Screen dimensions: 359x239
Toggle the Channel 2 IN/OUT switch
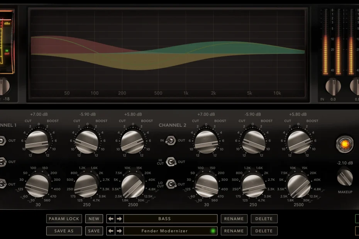coord(170,141)
